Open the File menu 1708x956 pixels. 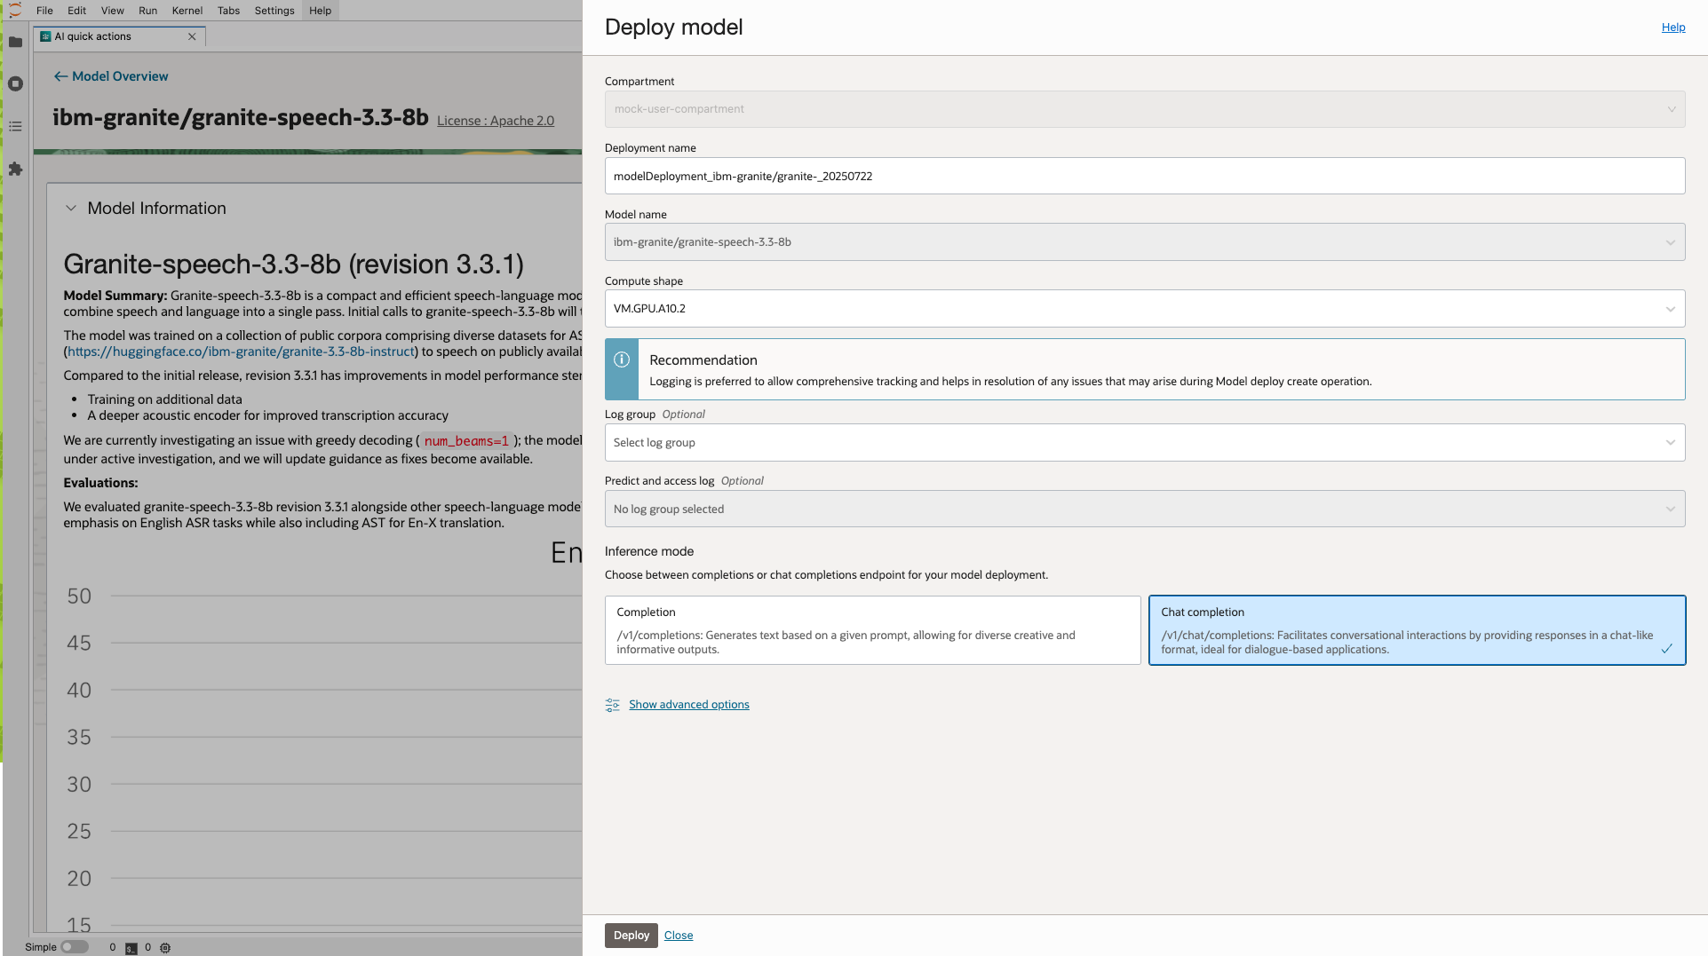(44, 11)
